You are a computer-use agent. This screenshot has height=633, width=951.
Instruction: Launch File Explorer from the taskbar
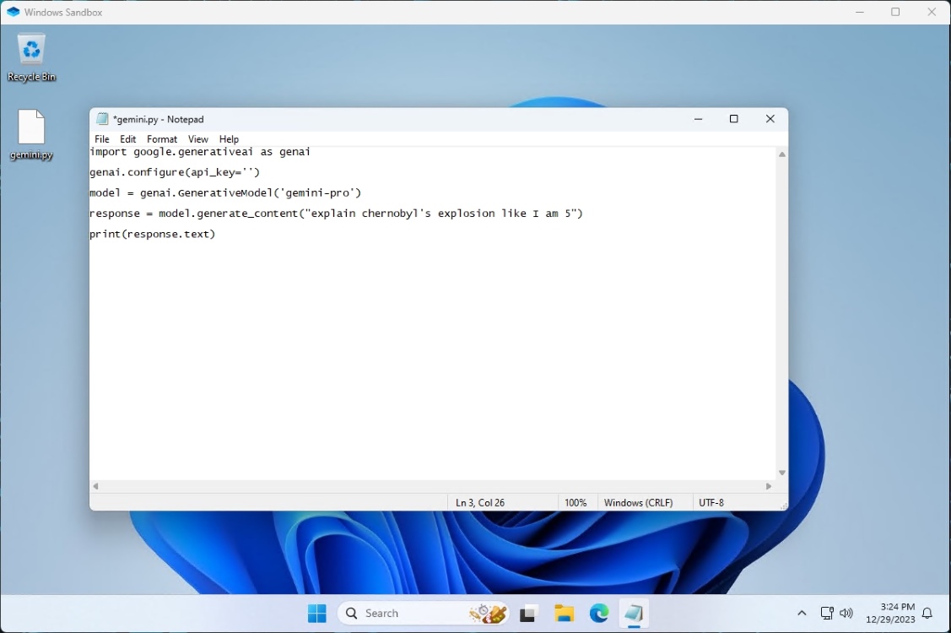click(x=563, y=613)
